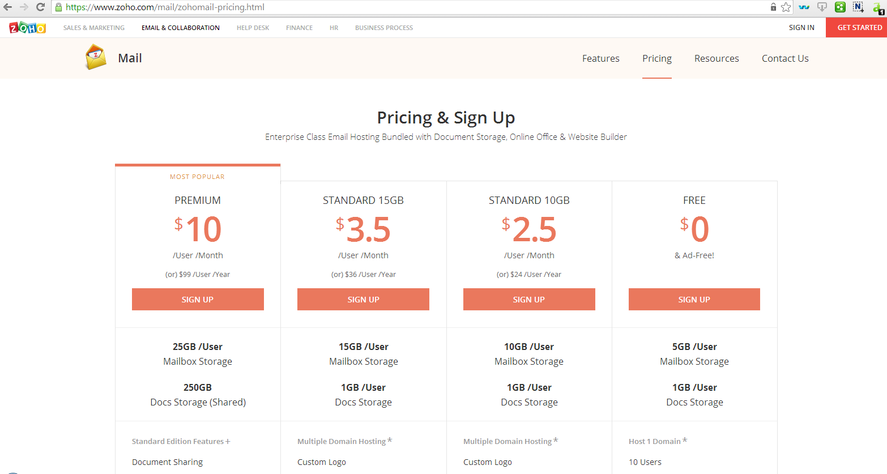Click '(or) $99 /User /Year' text
The image size is (887, 474).
coord(198,275)
